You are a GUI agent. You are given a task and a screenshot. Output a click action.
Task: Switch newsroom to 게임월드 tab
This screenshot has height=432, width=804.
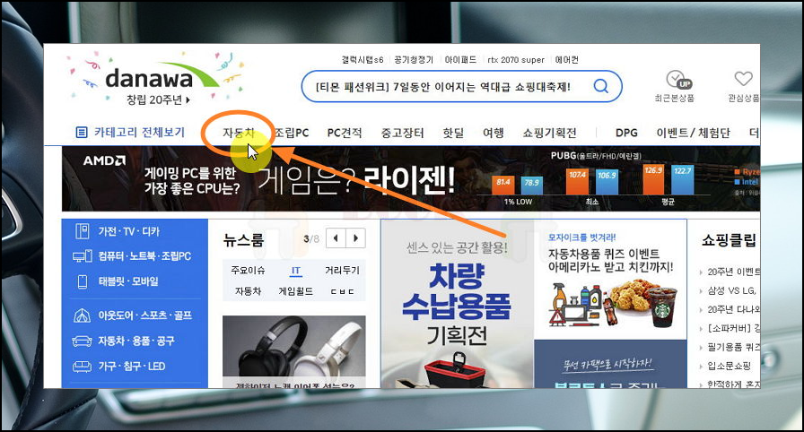pos(296,291)
